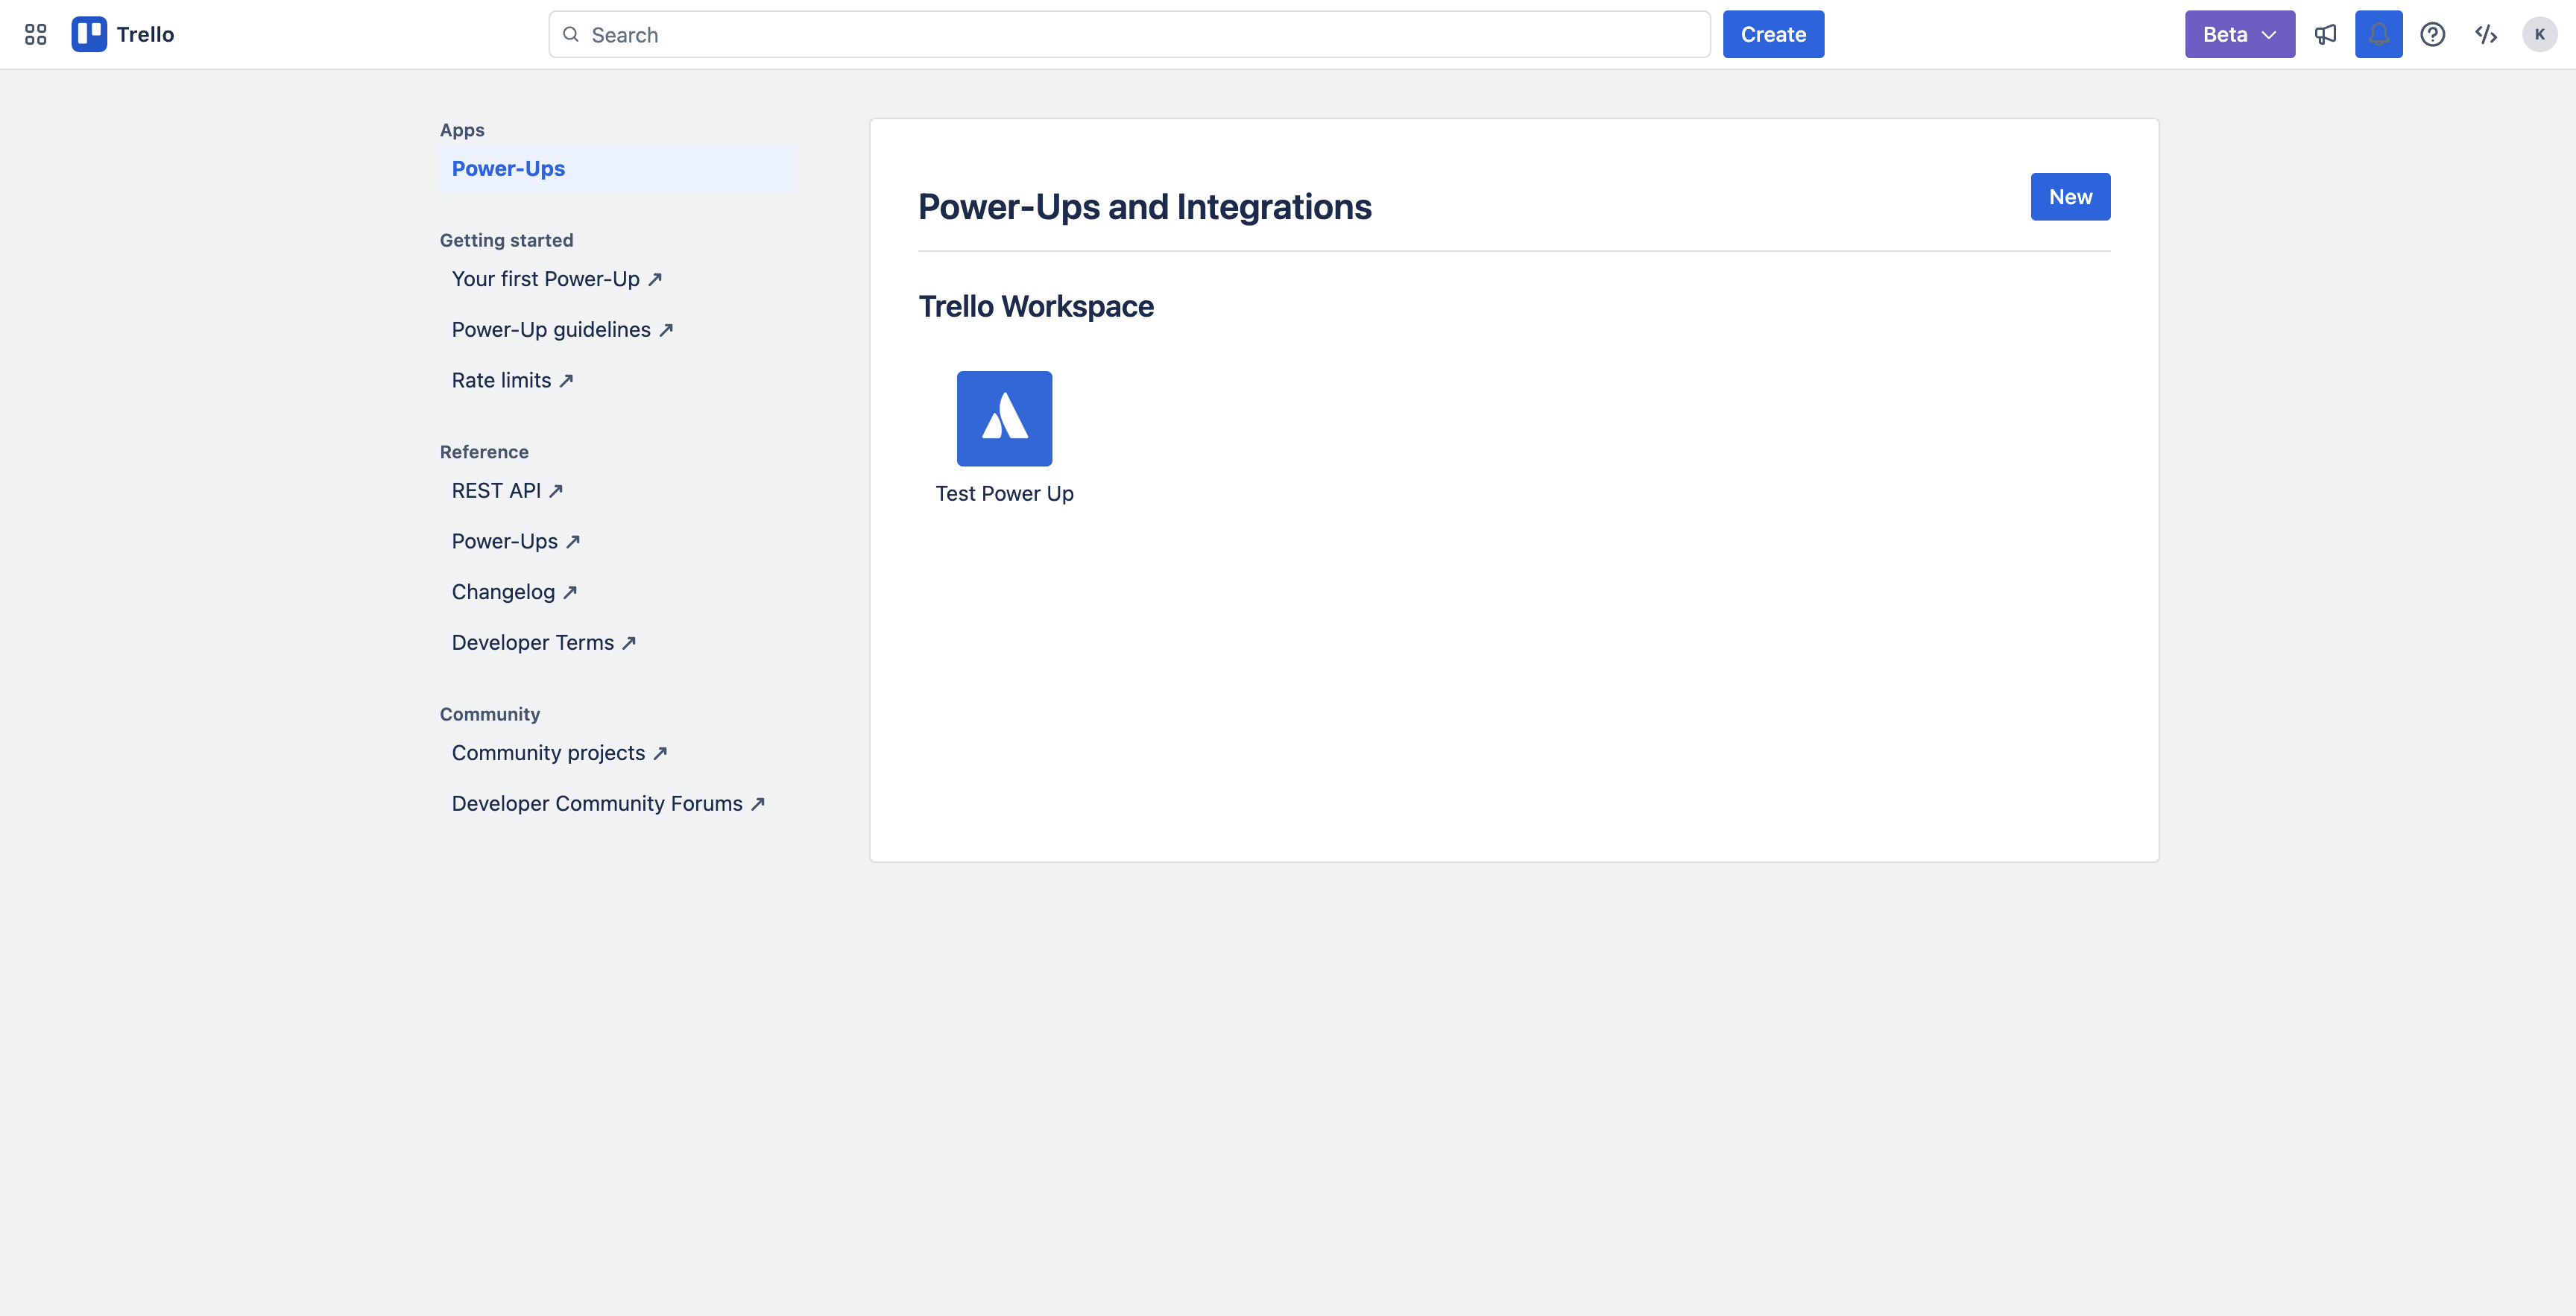
Task: Click the Trello wordmark in header
Action: tap(145, 34)
